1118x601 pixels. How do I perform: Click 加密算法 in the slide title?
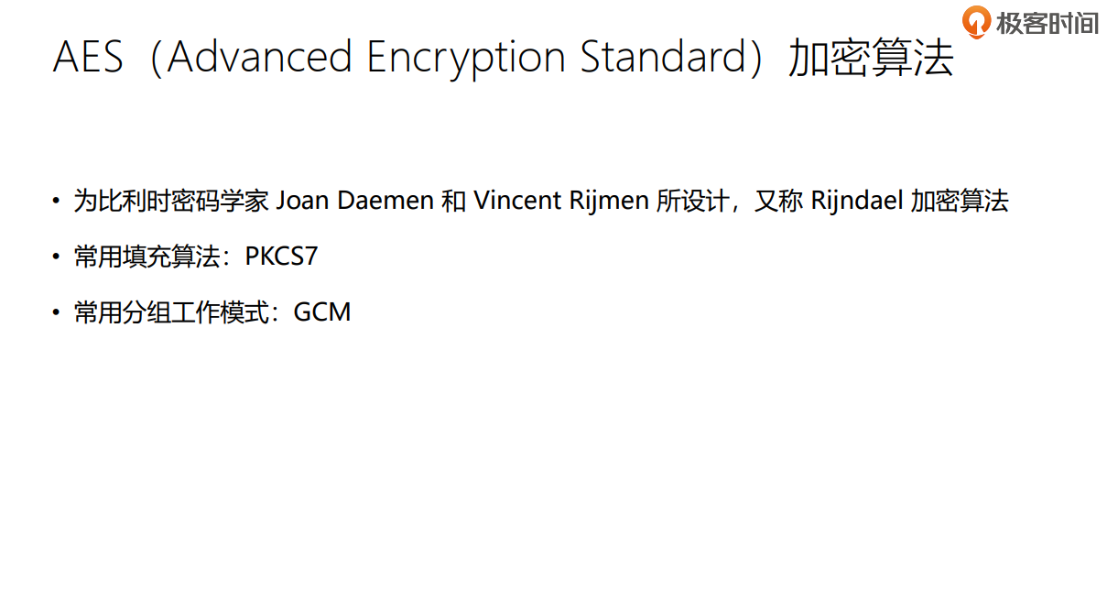click(x=871, y=58)
